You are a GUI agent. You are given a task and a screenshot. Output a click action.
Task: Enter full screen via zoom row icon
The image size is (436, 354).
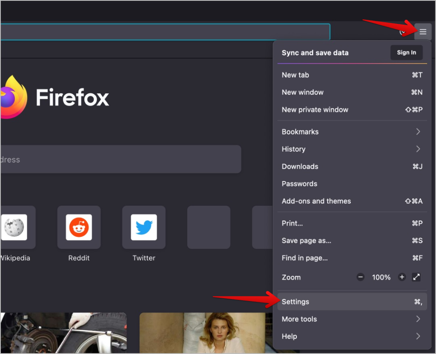click(416, 277)
